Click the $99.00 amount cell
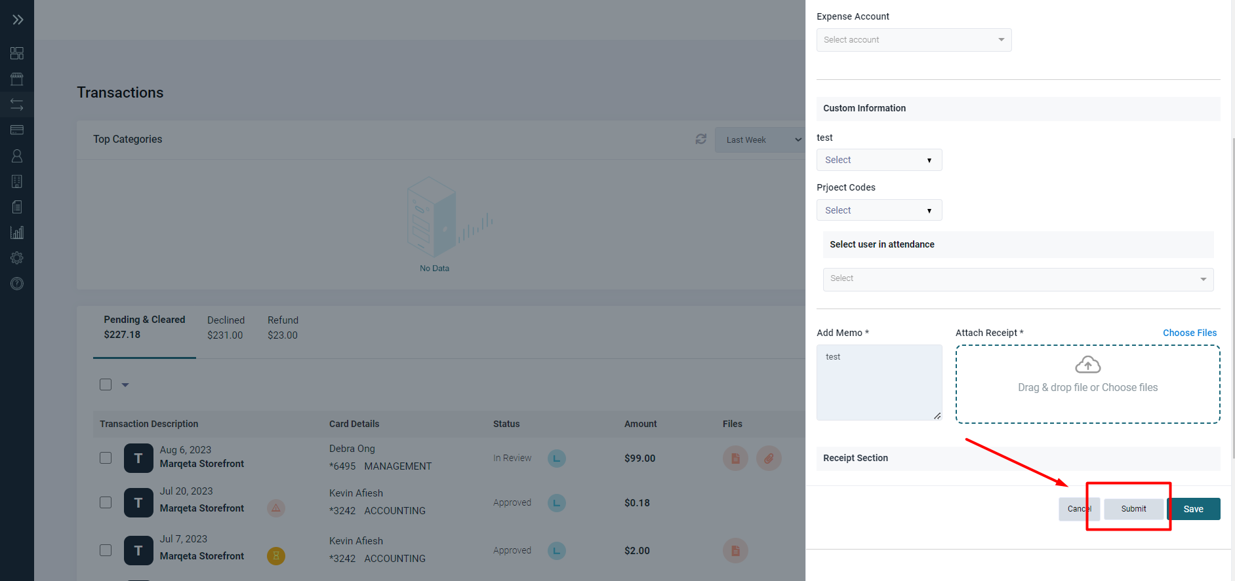This screenshot has height=581, width=1235. tap(639, 459)
